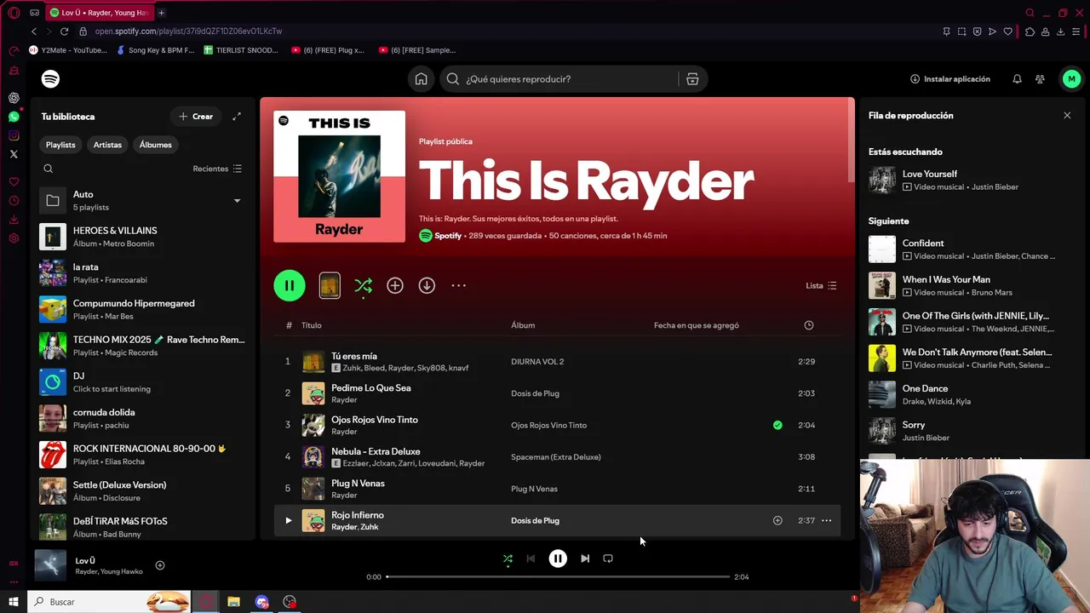This screenshot has width=1090, height=613.
Task: Play Rojo Infierno with its row play icon
Action: pos(288,520)
